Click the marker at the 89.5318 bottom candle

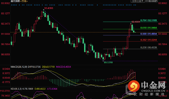pos(103,61)
